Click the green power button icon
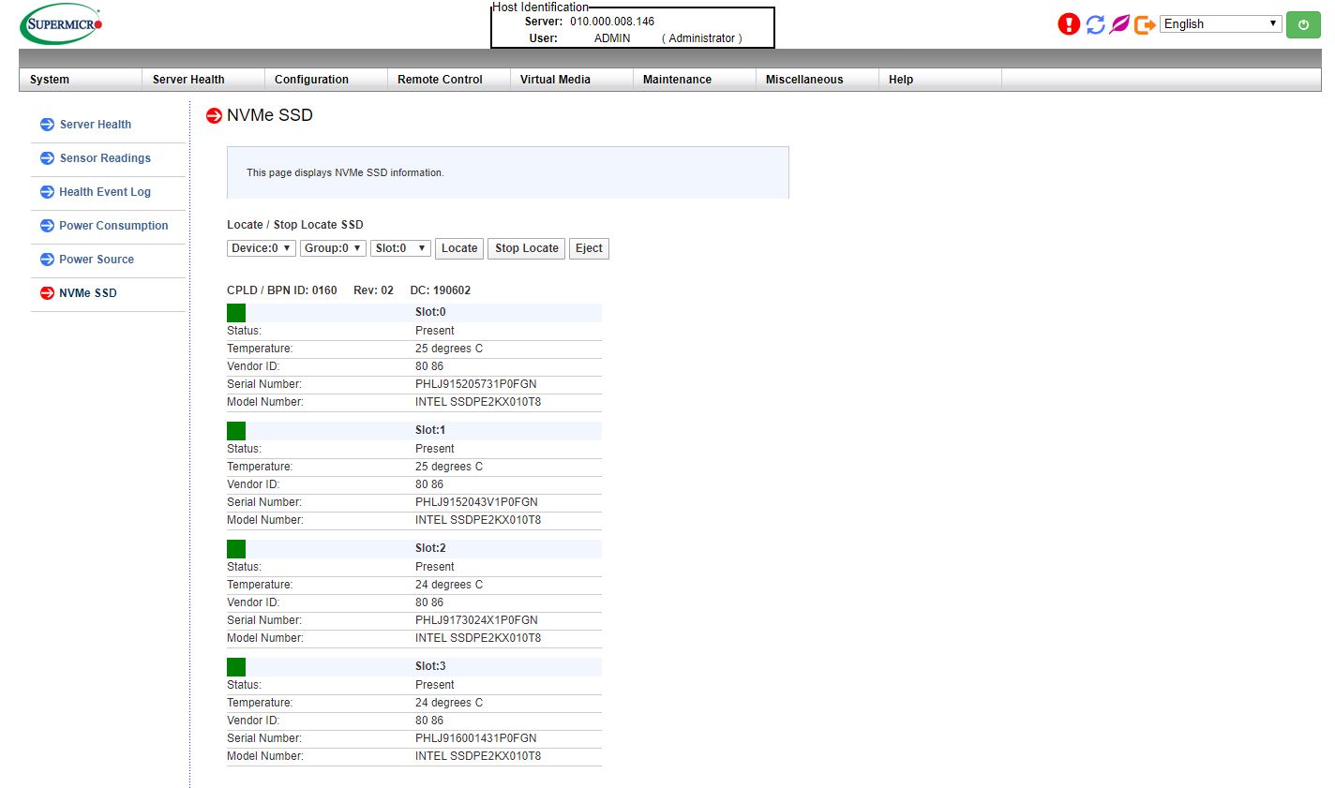This screenshot has width=1335, height=788. (1303, 24)
